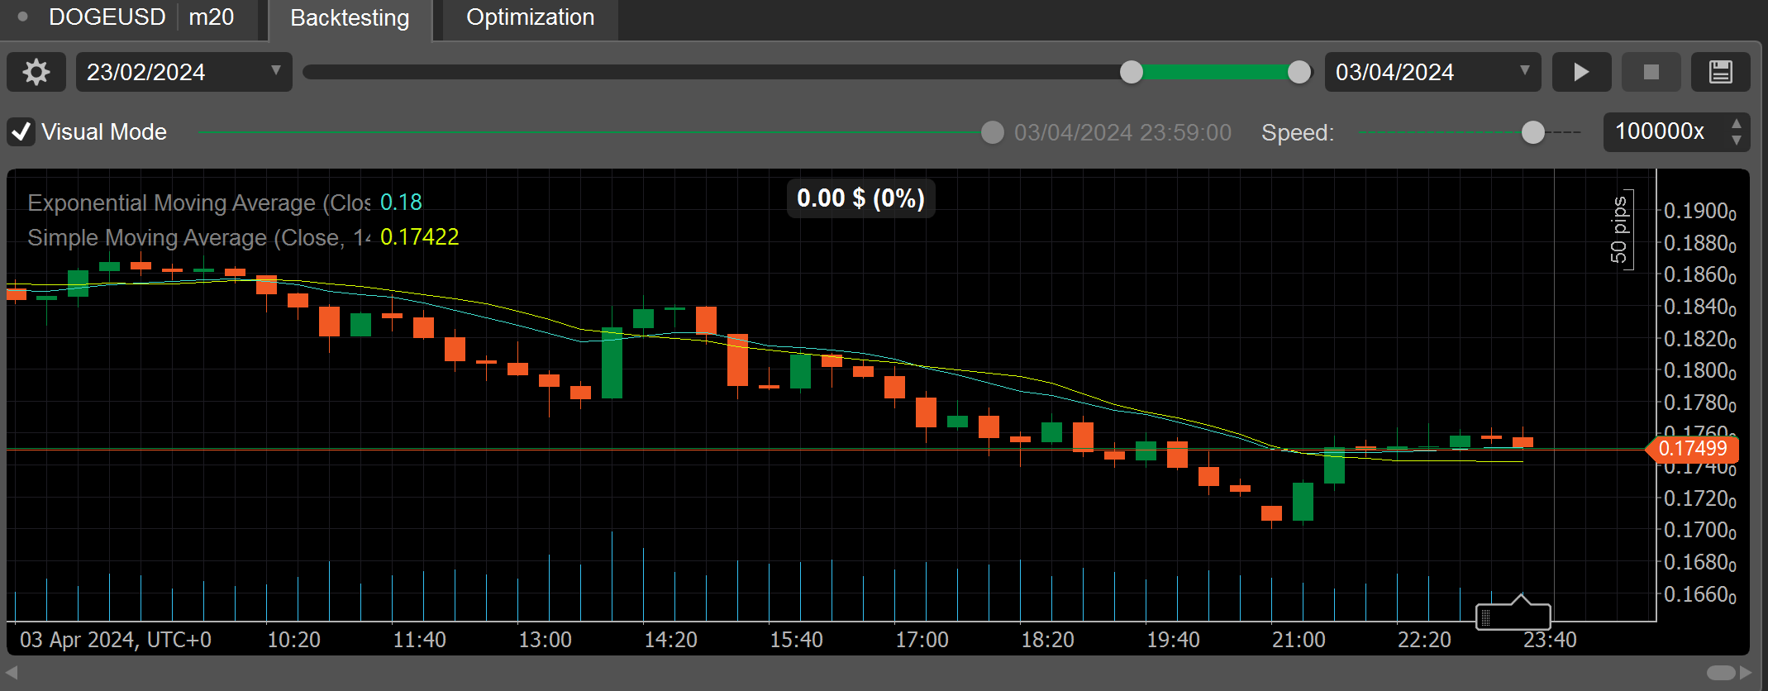1768x691 pixels.
Task: Open backtesting settings gear
Action: point(36,73)
